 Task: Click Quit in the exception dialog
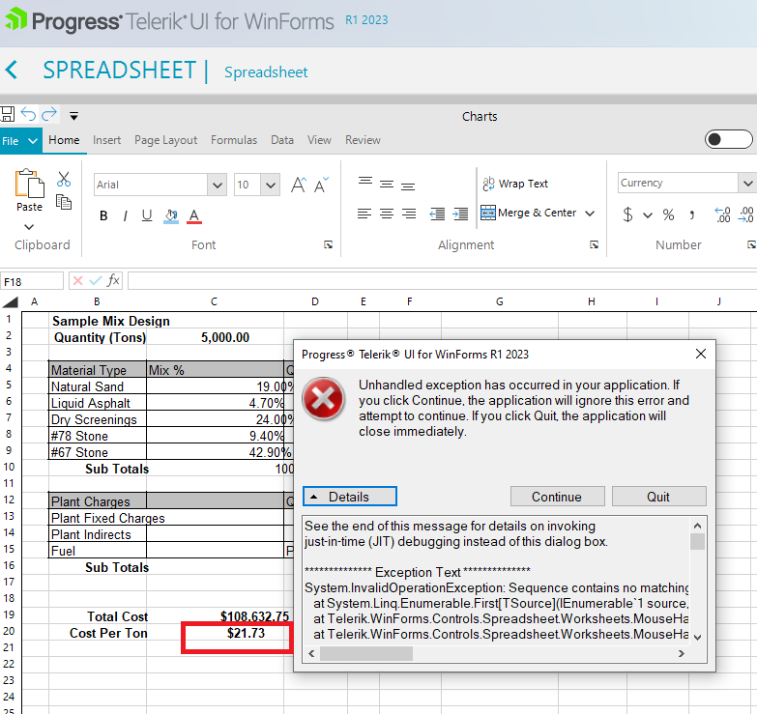coord(659,497)
